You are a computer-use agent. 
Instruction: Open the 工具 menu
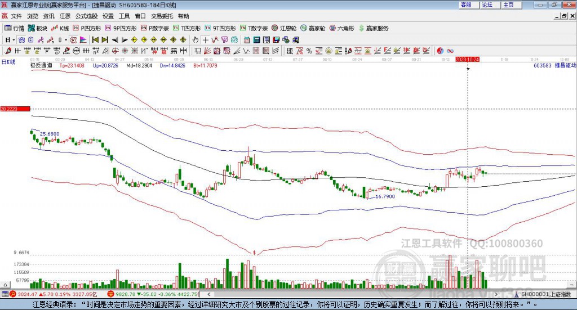click(125, 16)
